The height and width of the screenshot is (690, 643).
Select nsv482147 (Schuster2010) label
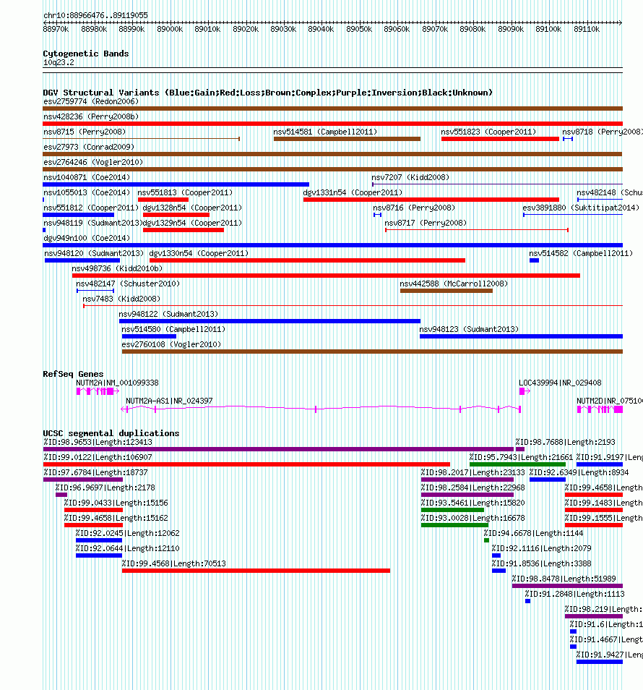pyautogui.click(x=128, y=284)
